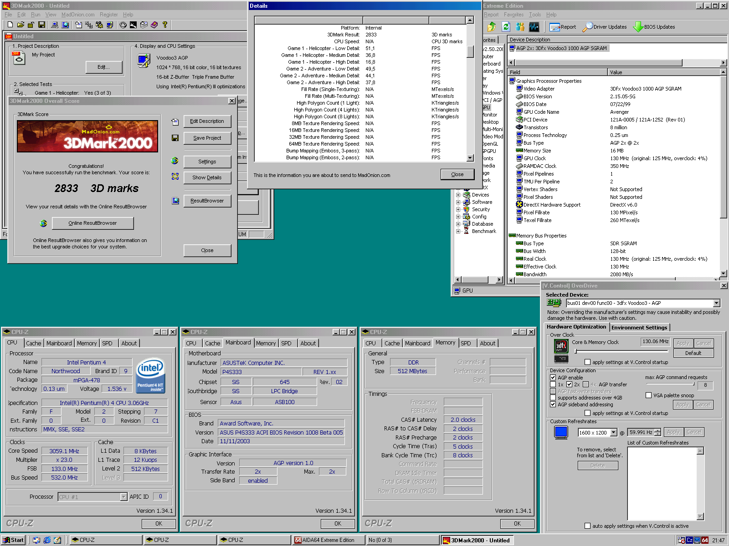Select AIDA64 Extreme Edition in taskbar
This screenshot has height=546, width=729.
pos(328,540)
